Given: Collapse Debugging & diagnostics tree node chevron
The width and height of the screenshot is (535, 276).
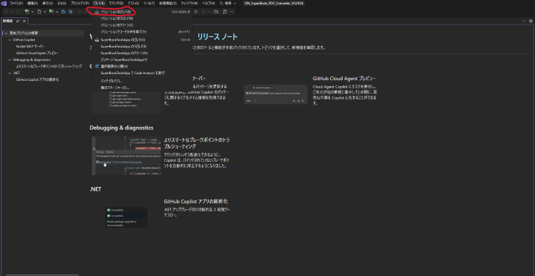Looking at the screenshot, I should pos(10,59).
